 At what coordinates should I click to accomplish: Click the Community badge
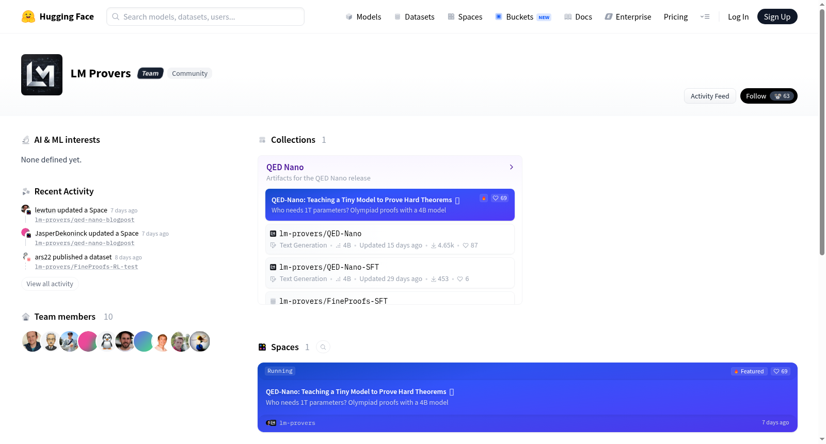[189, 73]
